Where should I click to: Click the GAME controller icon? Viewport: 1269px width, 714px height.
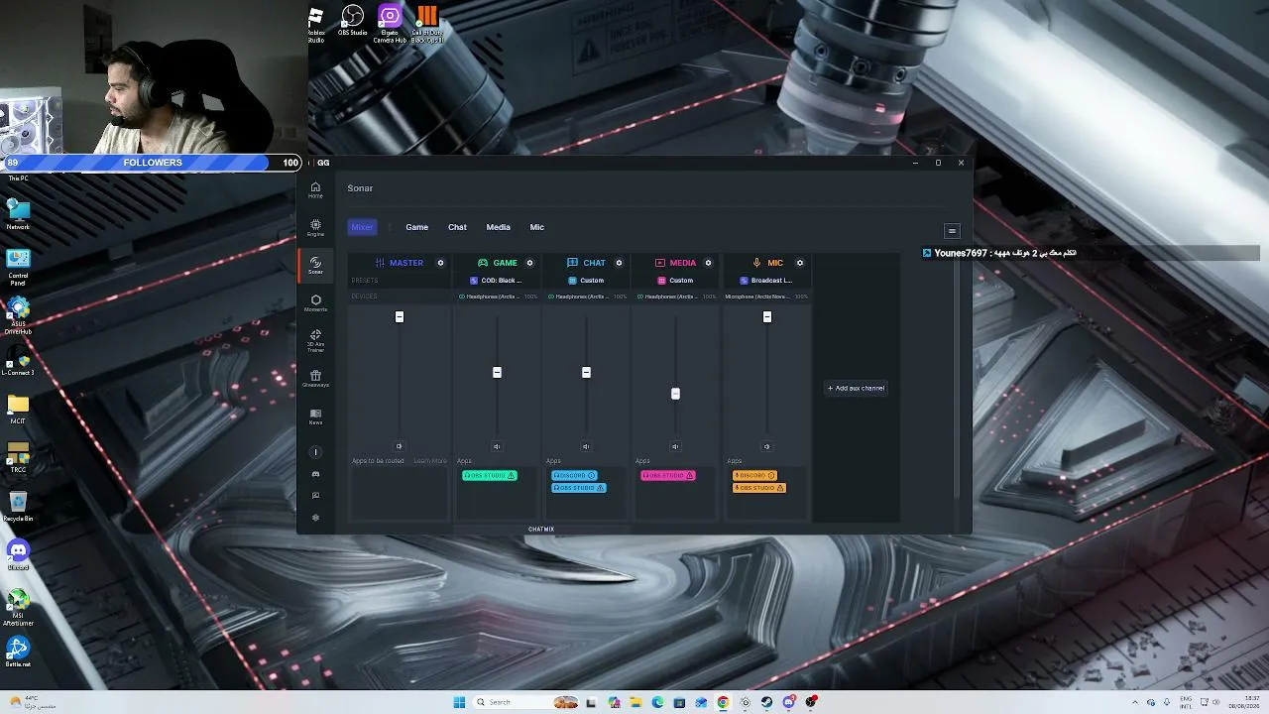coord(483,263)
